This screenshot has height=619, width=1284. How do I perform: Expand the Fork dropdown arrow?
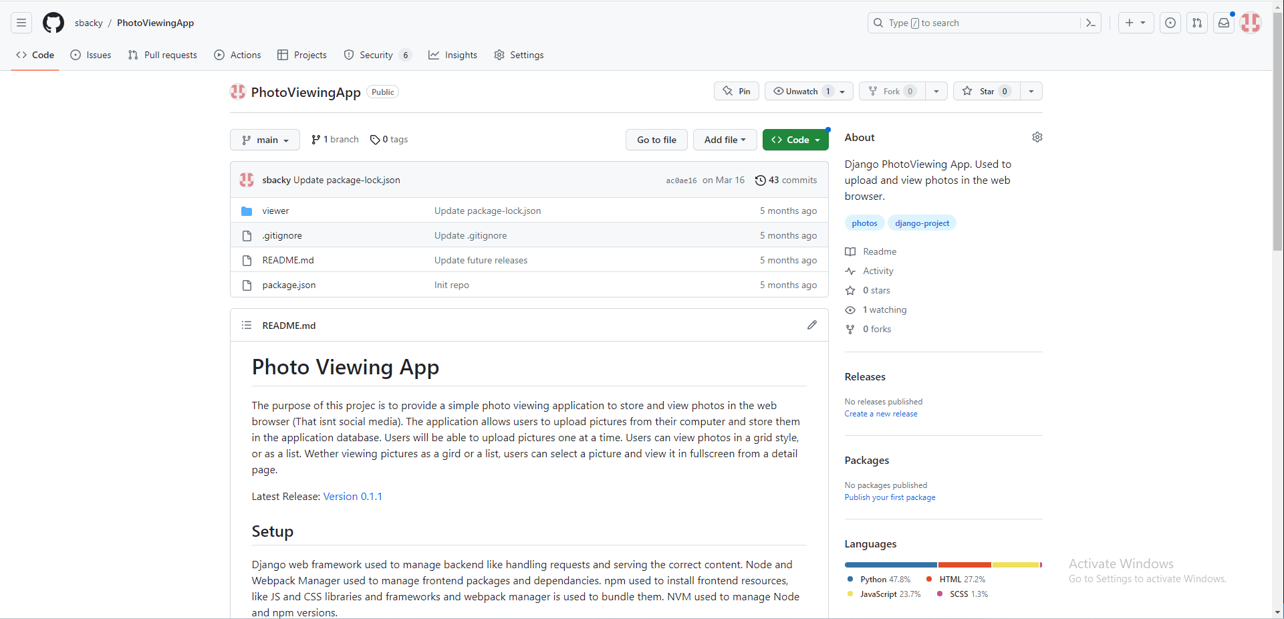click(x=936, y=91)
